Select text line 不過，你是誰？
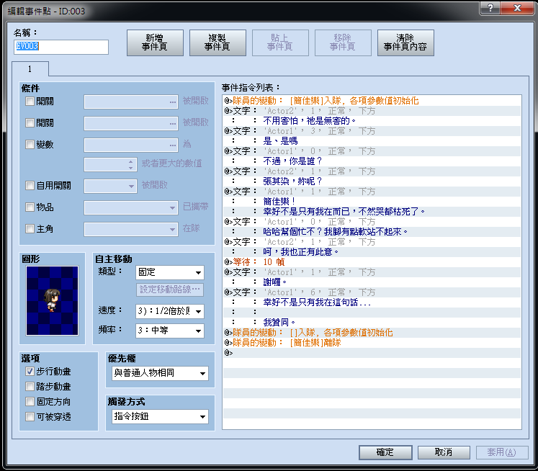This screenshot has height=471, width=538. (x=372, y=161)
